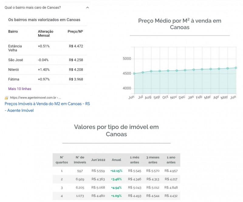Click the "Alteração Mensal" column header

click(x=46, y=33)
